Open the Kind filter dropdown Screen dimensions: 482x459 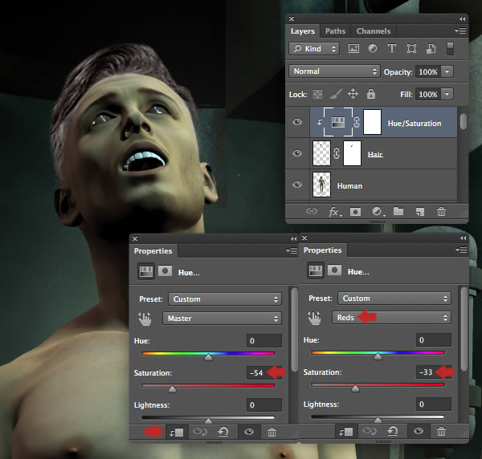coord(314,48)
